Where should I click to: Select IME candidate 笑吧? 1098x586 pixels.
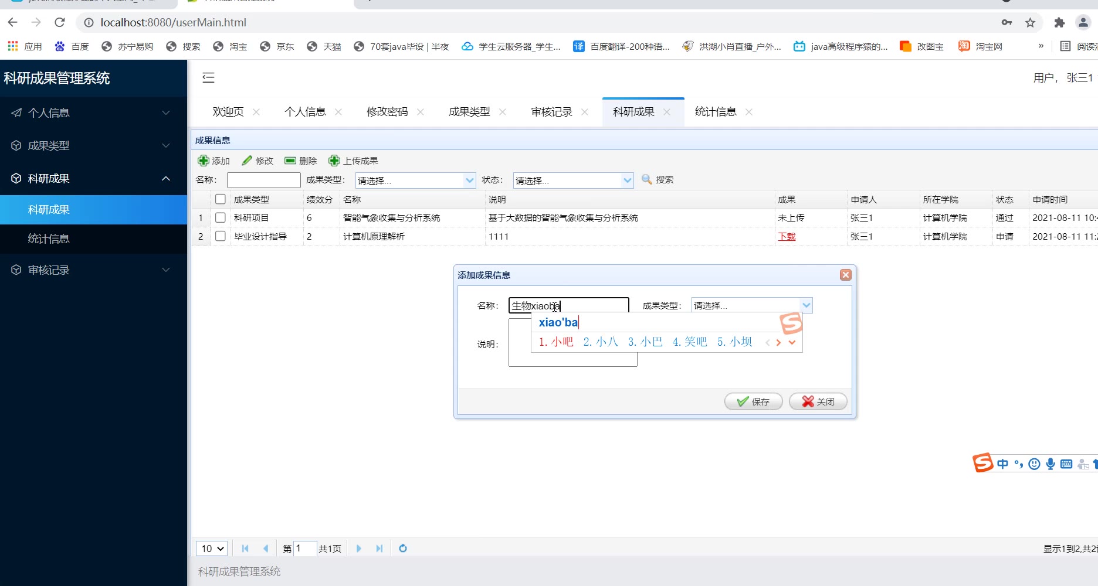(x=690, y=342)
